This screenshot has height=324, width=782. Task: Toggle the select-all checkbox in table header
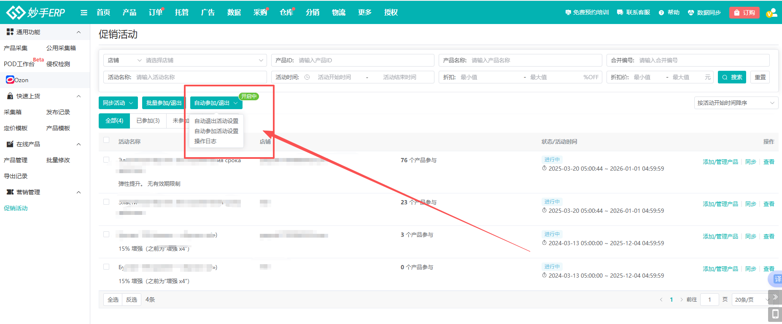[x=106, y=140]
